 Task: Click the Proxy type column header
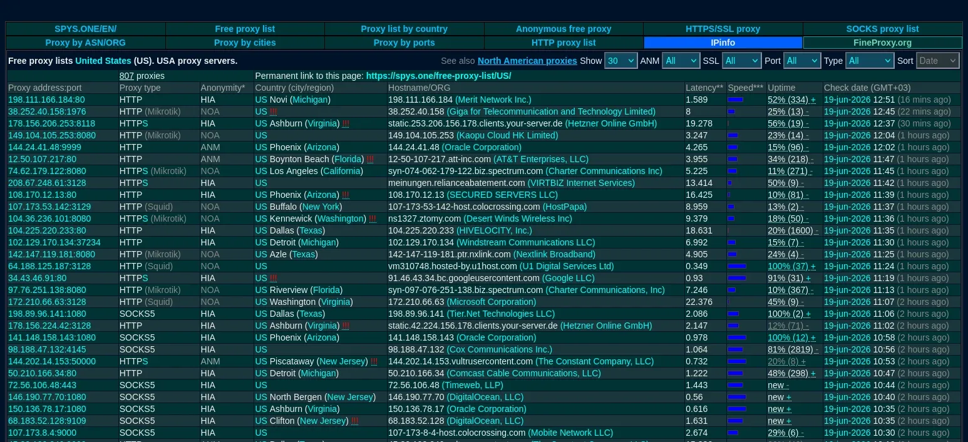point(140,88)
